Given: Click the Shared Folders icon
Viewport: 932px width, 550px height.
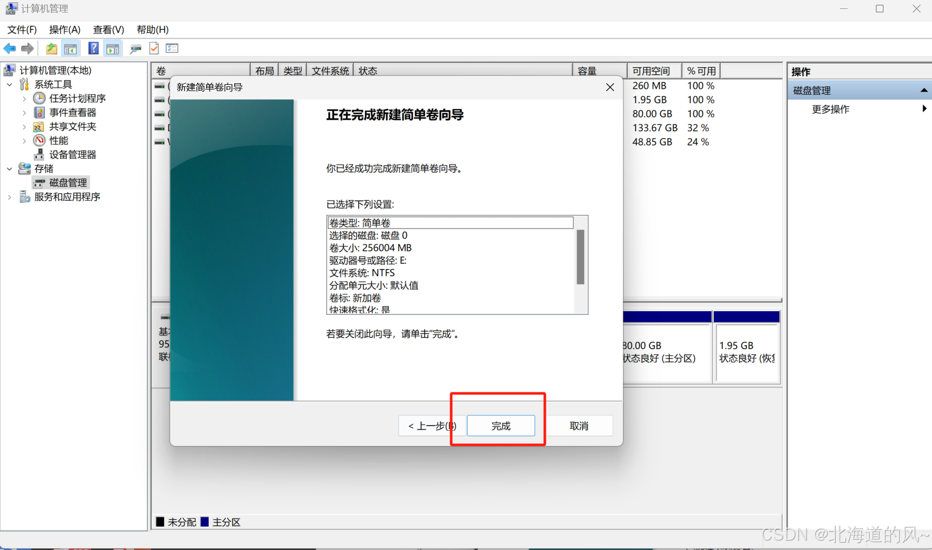Looking at the screenshot, I should [39, 126].
